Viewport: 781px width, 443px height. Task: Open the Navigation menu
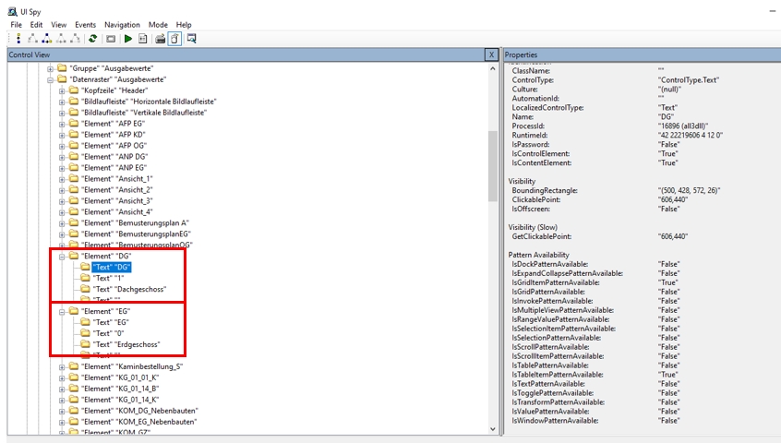(x=122, y=25)
